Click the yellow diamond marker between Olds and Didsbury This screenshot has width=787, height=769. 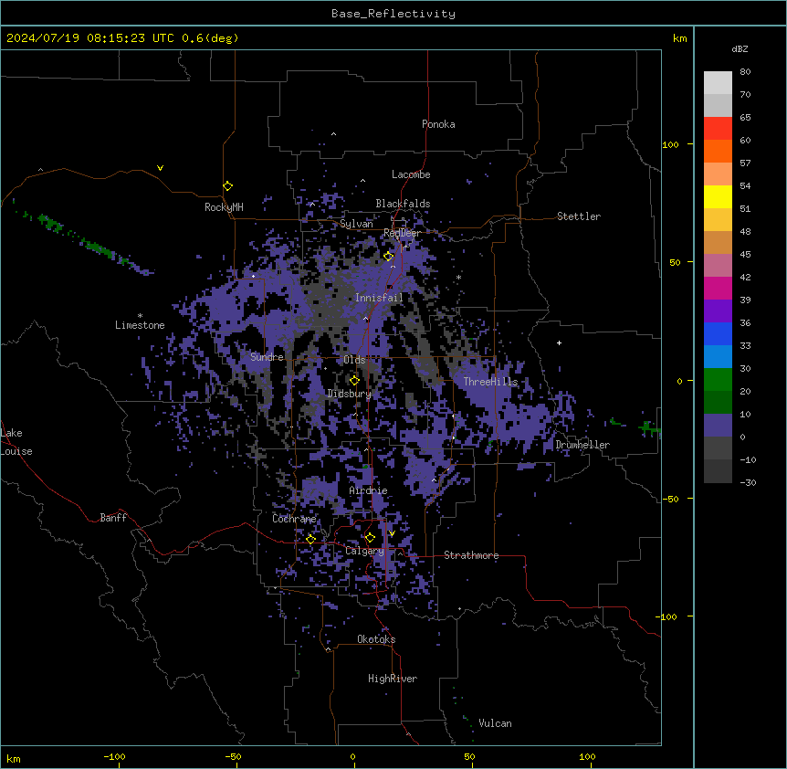[354, 381]
